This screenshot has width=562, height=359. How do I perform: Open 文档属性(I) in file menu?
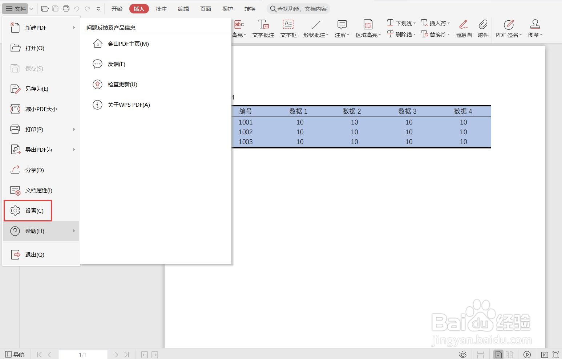(x=41, y=190)
